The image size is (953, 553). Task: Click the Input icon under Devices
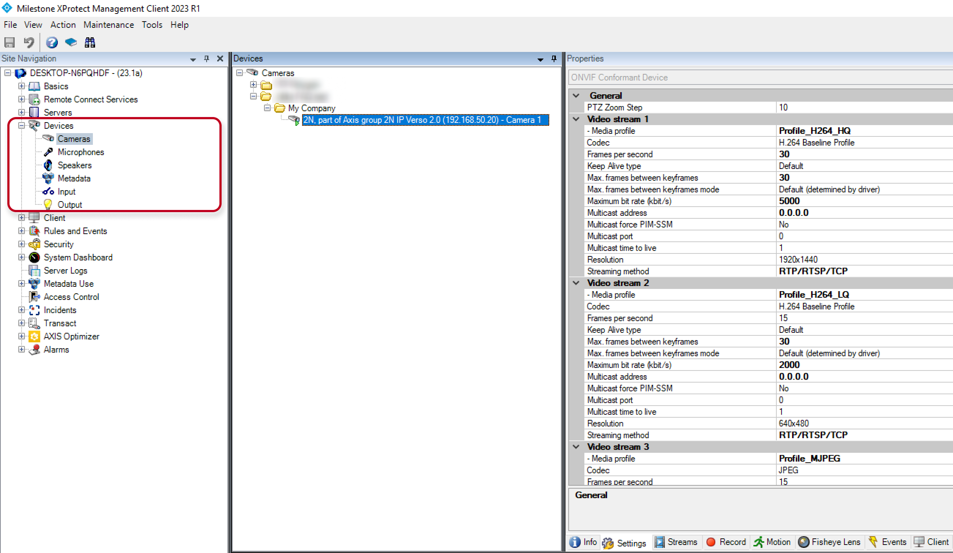click(x=48, y=191)
